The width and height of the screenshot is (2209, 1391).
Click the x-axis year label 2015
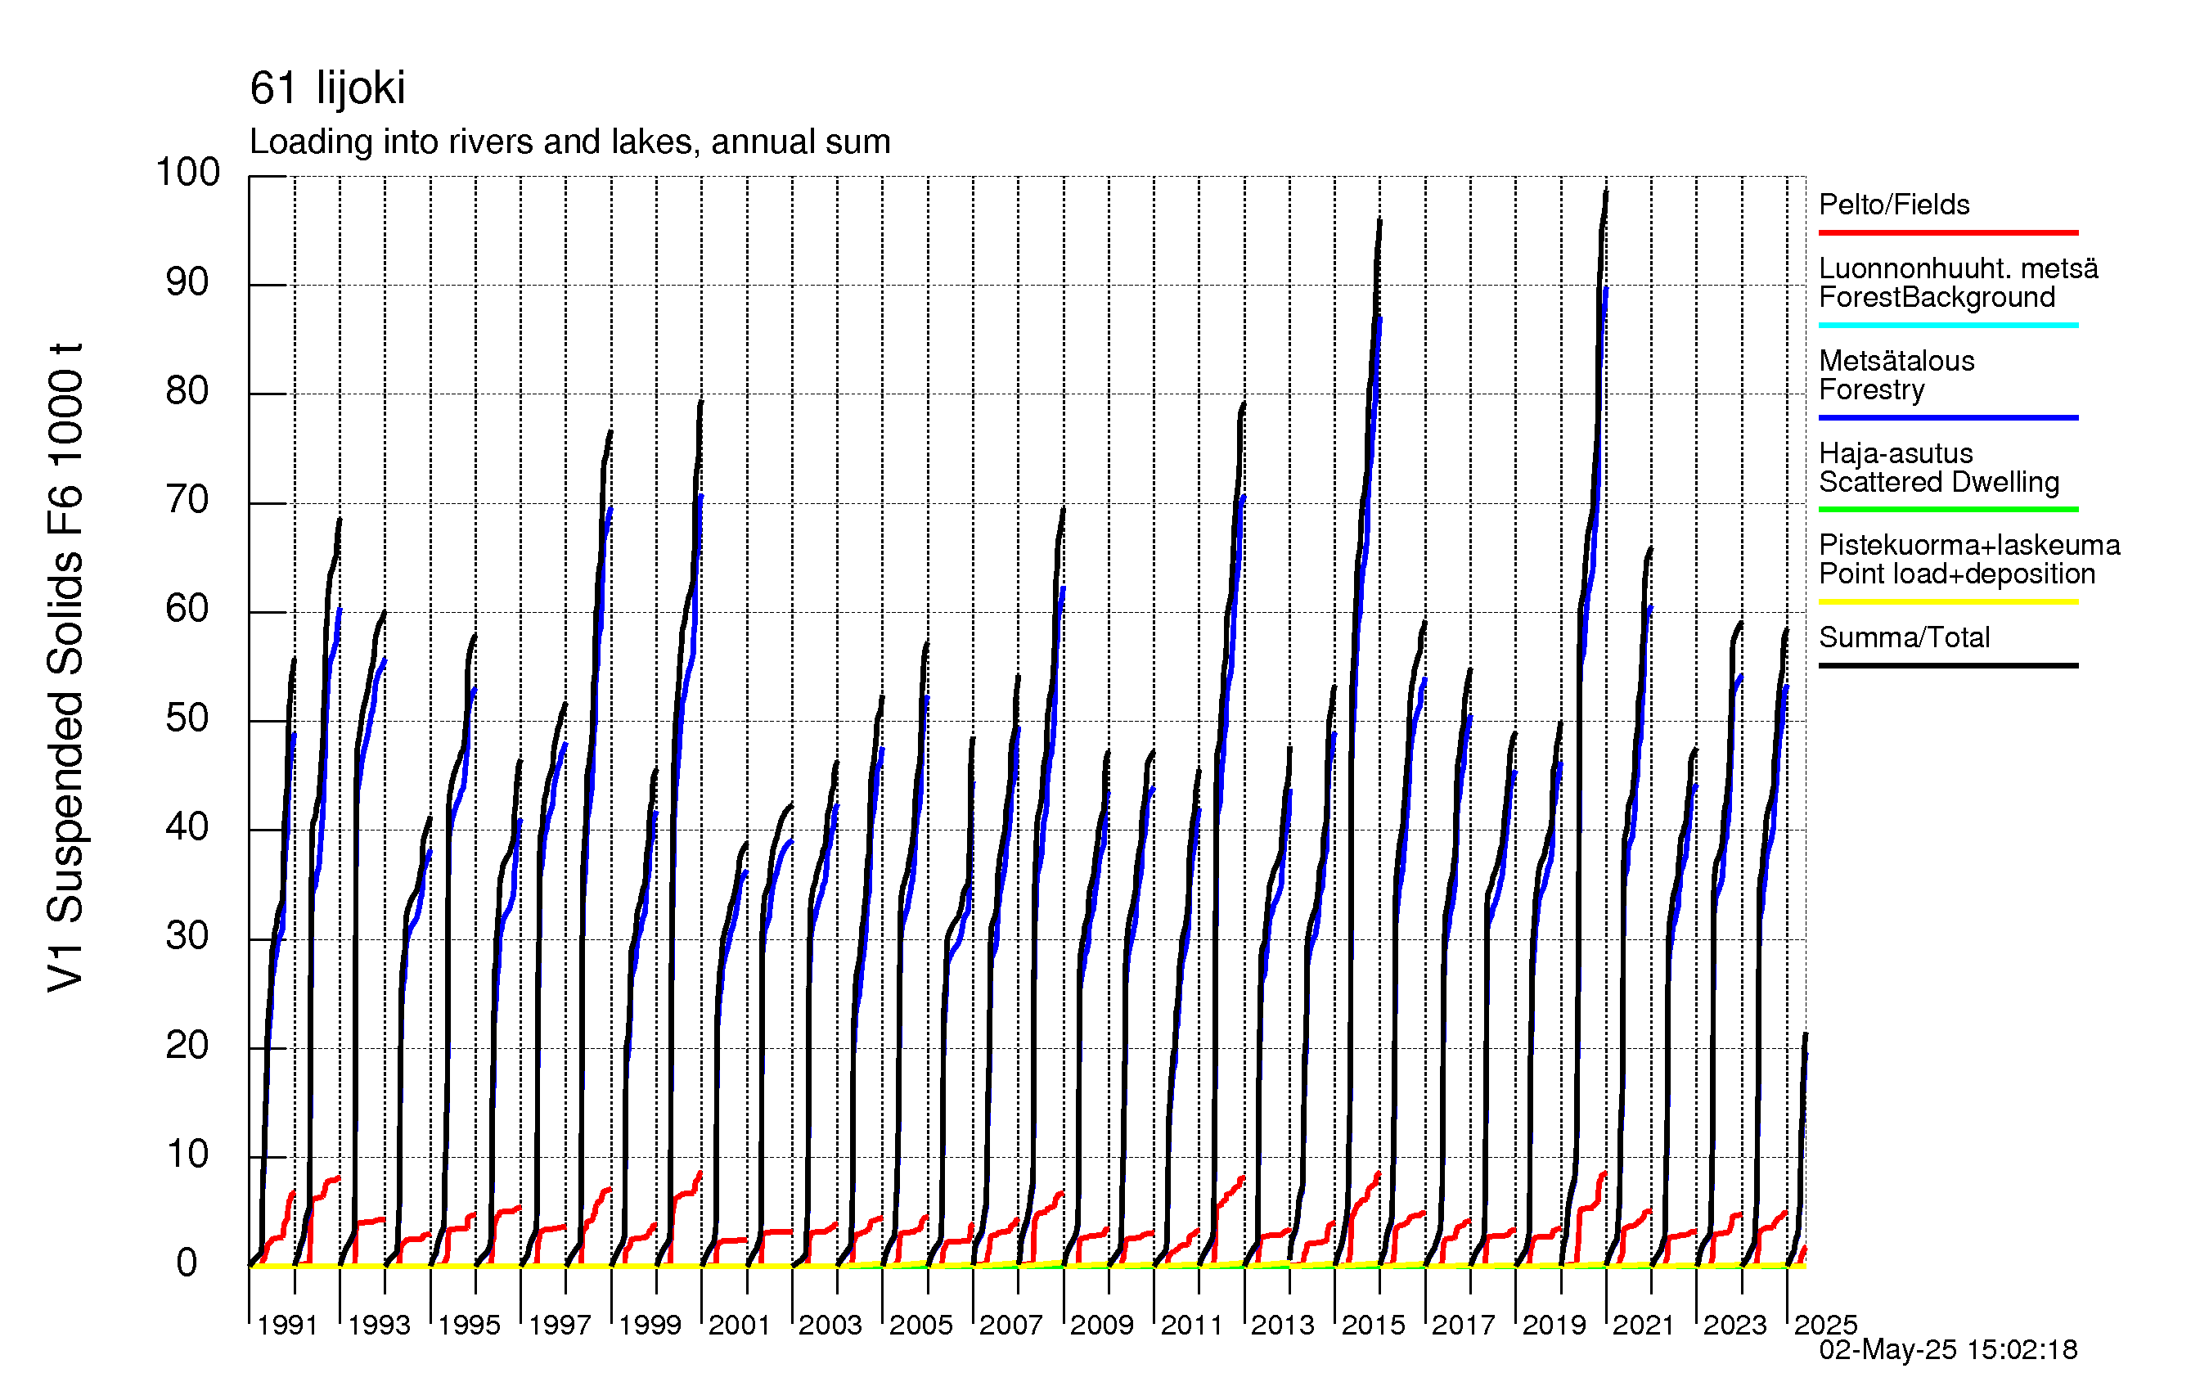click(1374, 1326)
